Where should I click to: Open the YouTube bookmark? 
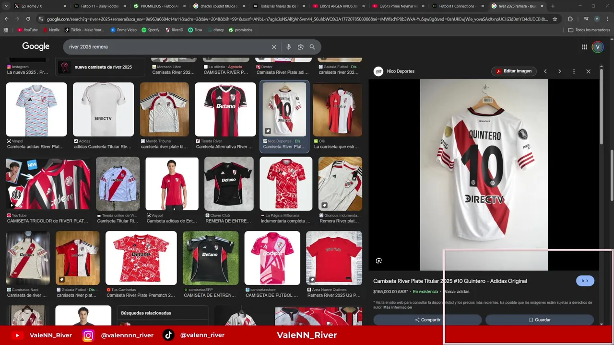(x=27, y=30)
